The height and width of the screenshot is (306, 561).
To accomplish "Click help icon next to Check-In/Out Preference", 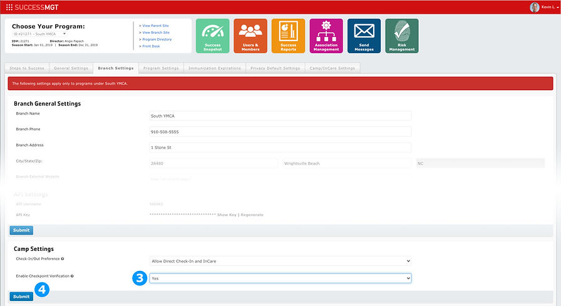I will click(63, 259).
